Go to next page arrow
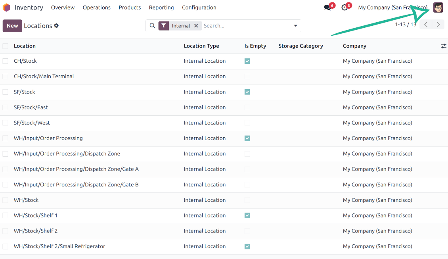Viewport: 448px width, 259px height. [x=438, y=25]
